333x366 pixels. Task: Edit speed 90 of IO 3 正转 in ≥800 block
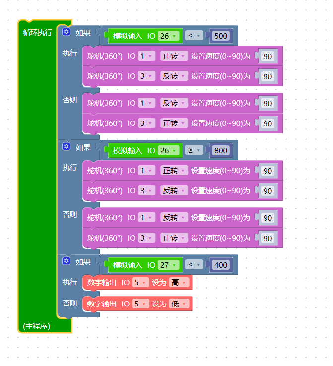[x=268, y=238]
